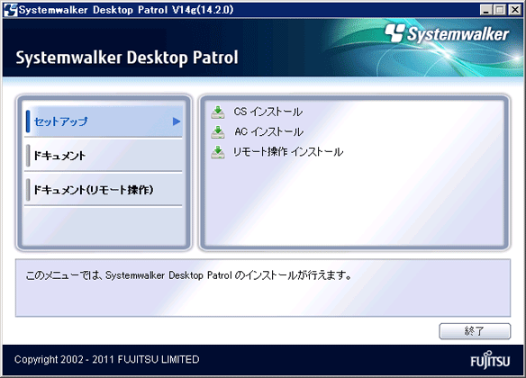Launch リモート操作 インストール link
Screen dimensions: 526x378
point(288,152)
